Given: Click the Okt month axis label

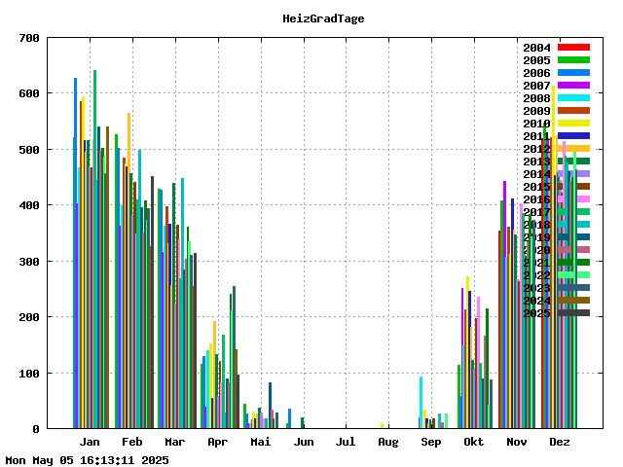Looking at the screenshot, I should [x=474, y=442].
